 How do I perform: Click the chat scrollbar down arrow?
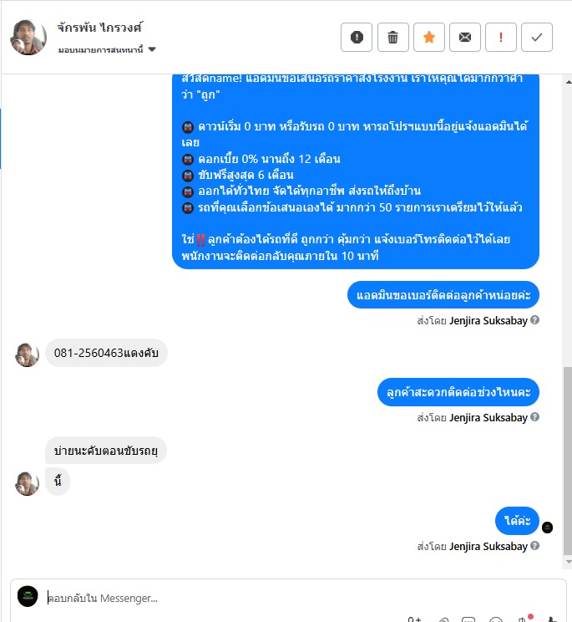pyautogui.click(x=569, y=561)
